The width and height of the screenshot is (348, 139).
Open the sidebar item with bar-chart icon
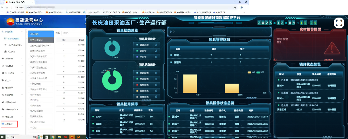click(10, 52)
